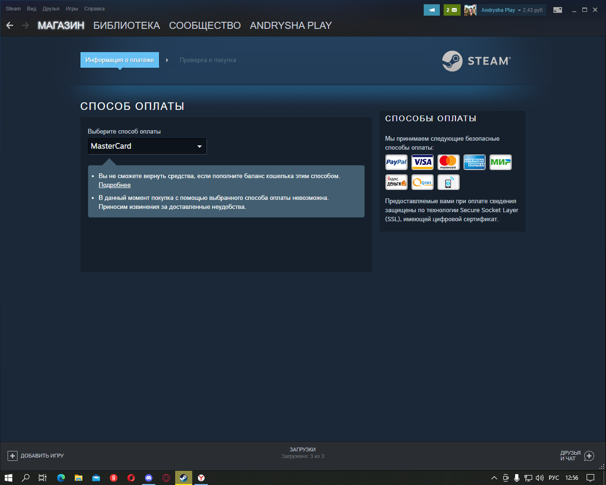Click the МИР payment icon

[x=500, y=162]
